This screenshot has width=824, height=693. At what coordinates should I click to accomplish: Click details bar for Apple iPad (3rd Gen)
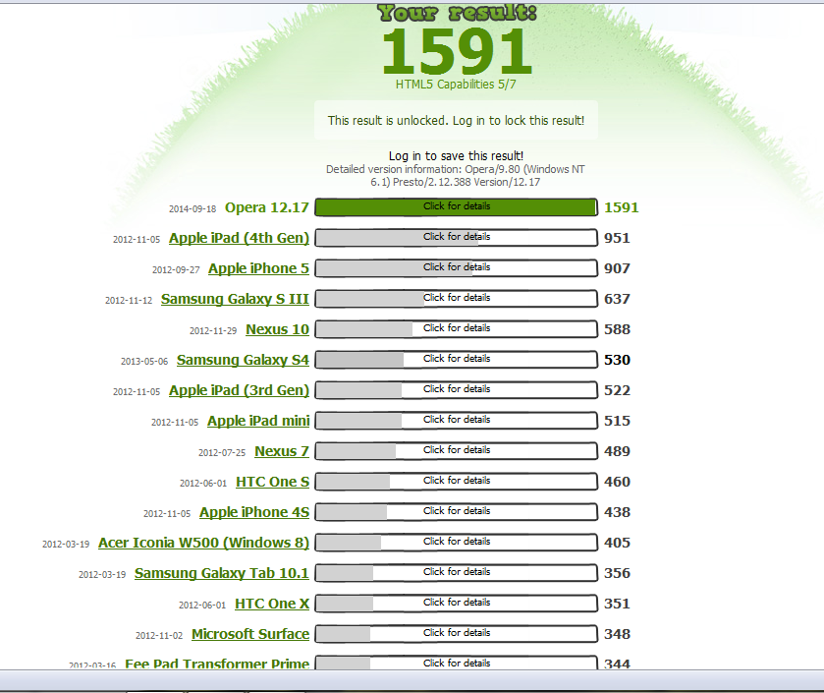point(456,390)
